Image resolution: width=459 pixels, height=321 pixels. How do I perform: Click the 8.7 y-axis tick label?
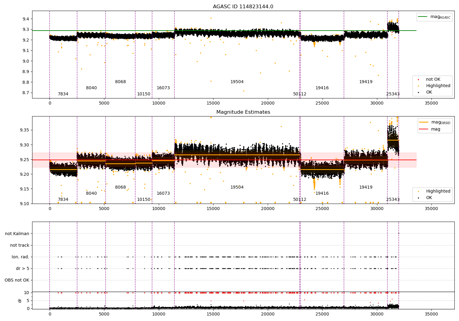pos(26,93)
